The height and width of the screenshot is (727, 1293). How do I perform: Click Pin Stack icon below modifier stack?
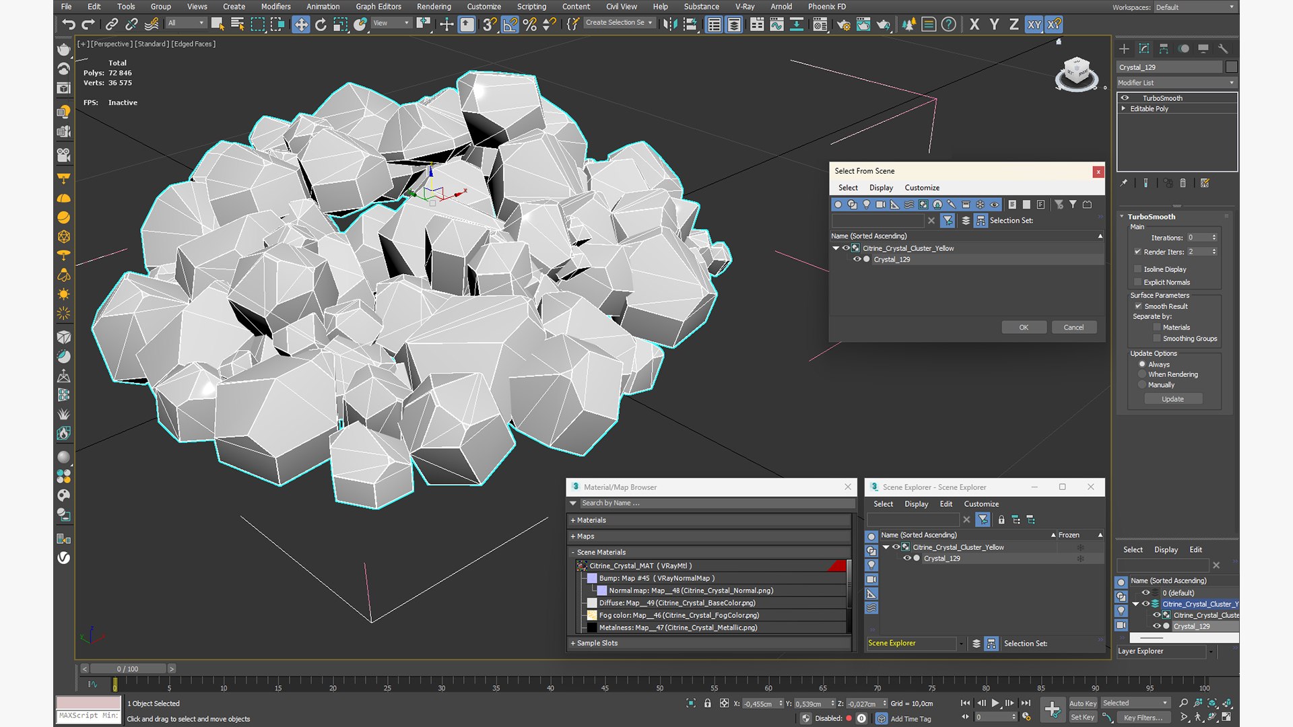1123,183
